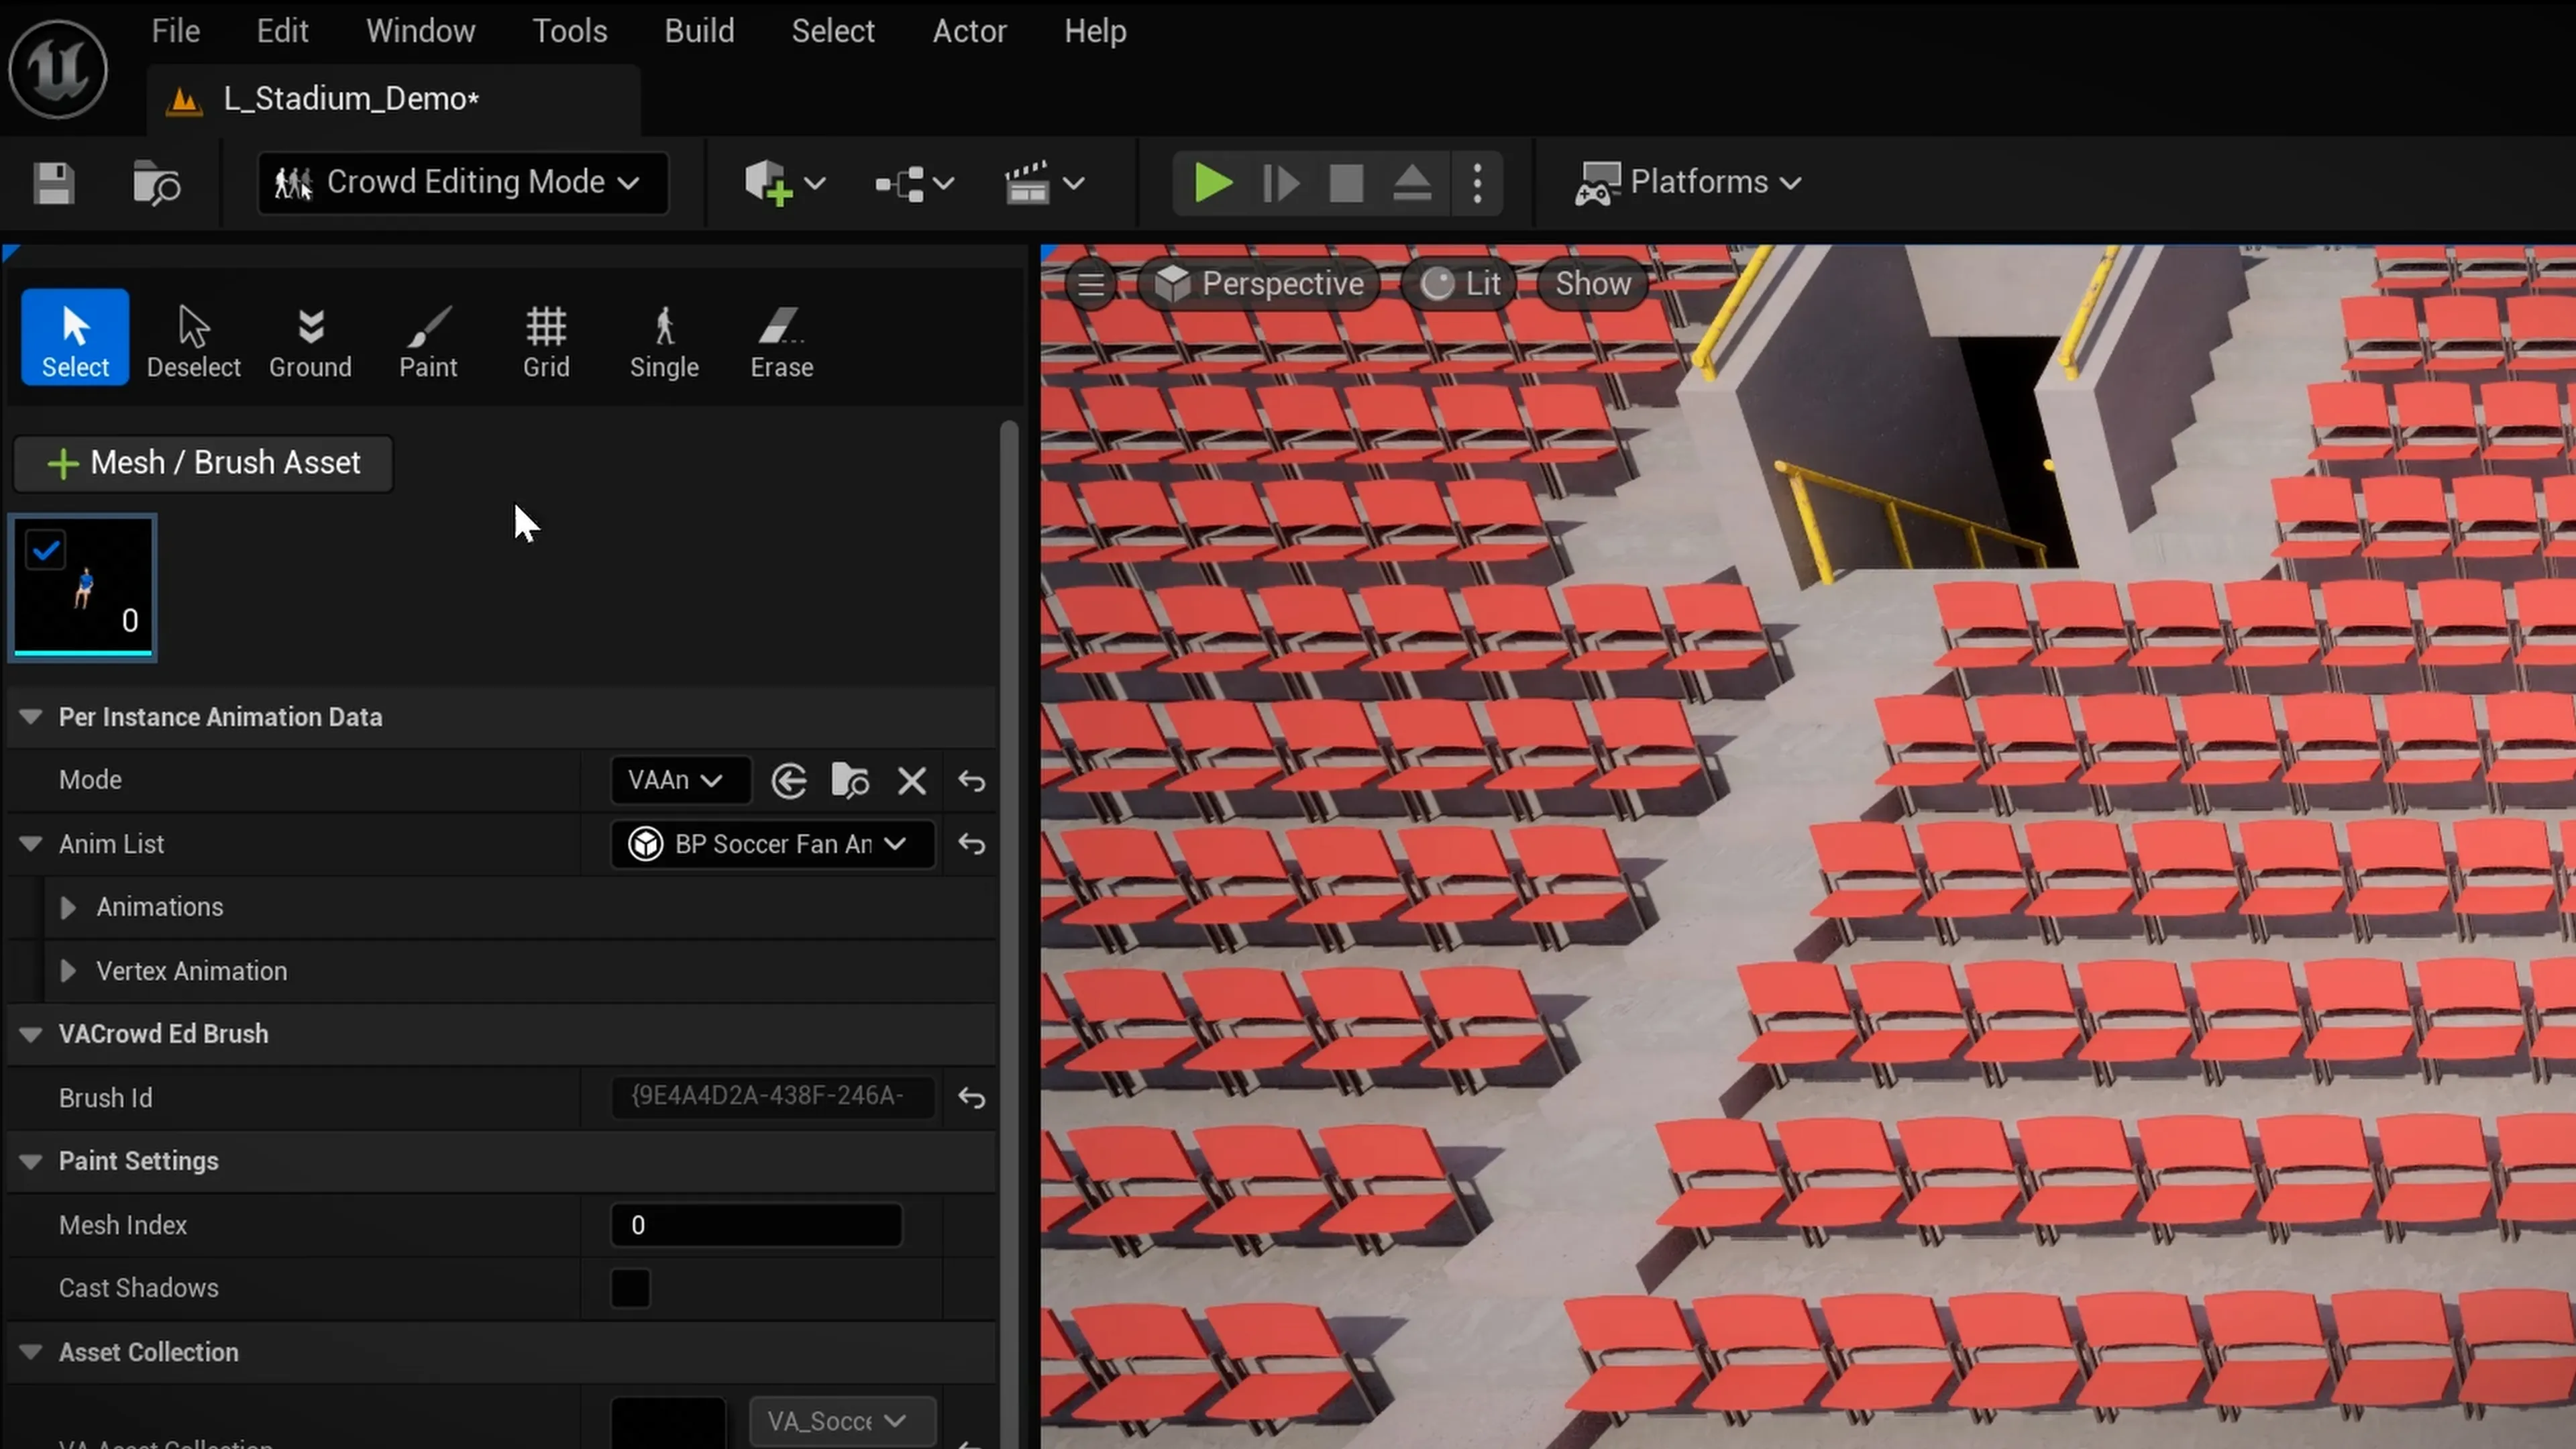
Task: Click the Mesh / Brush Asset button
Action: 203,463
